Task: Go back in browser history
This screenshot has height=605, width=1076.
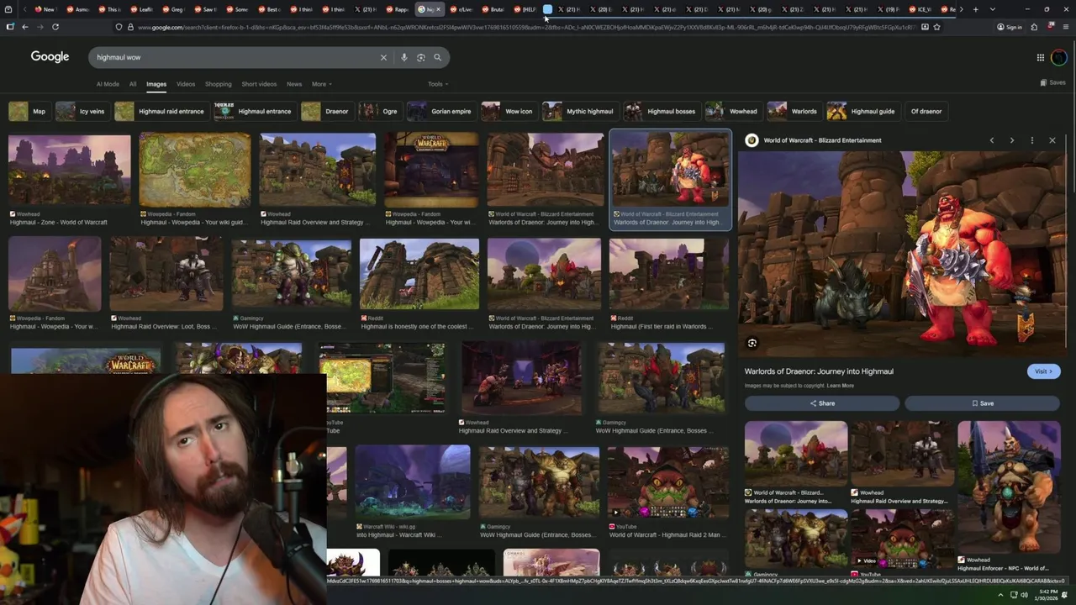Action: coord(25,27)
